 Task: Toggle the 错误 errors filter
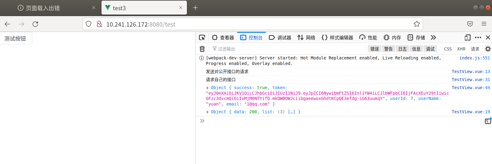pos(374,49)
